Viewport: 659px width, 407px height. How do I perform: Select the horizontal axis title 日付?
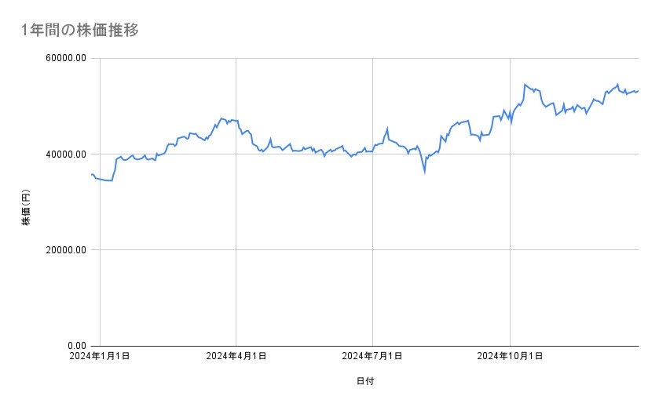[364, 381]
